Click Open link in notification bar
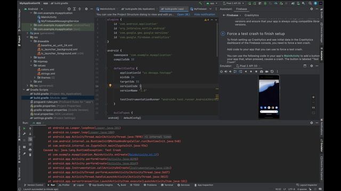The height and width of the screenshot is (191, 341). point(183,14)
